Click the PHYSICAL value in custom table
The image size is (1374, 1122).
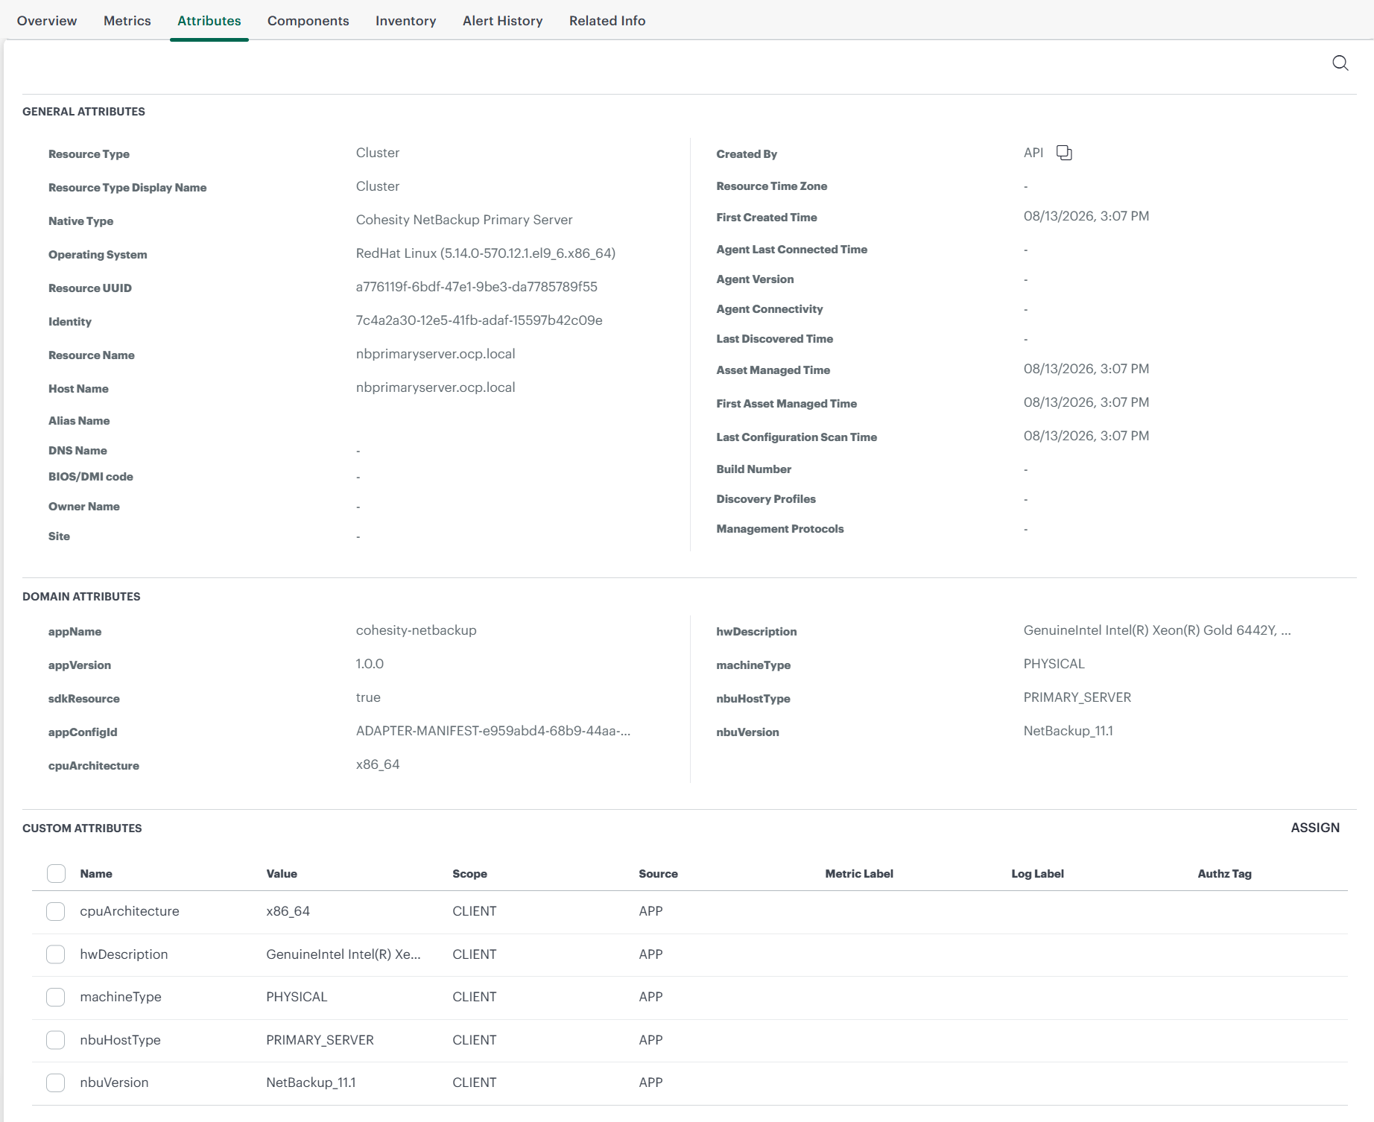click(297, 997)
